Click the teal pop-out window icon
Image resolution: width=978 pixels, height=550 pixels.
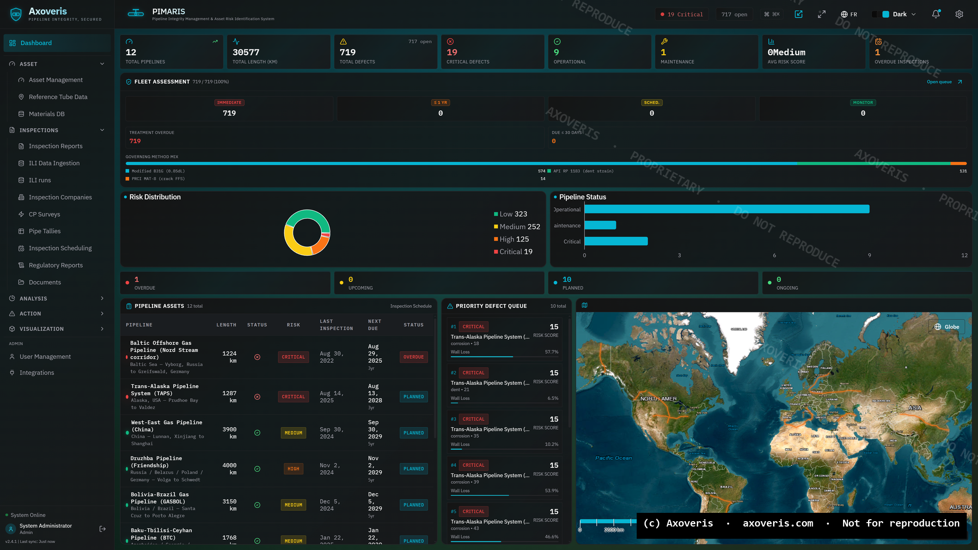799,14
